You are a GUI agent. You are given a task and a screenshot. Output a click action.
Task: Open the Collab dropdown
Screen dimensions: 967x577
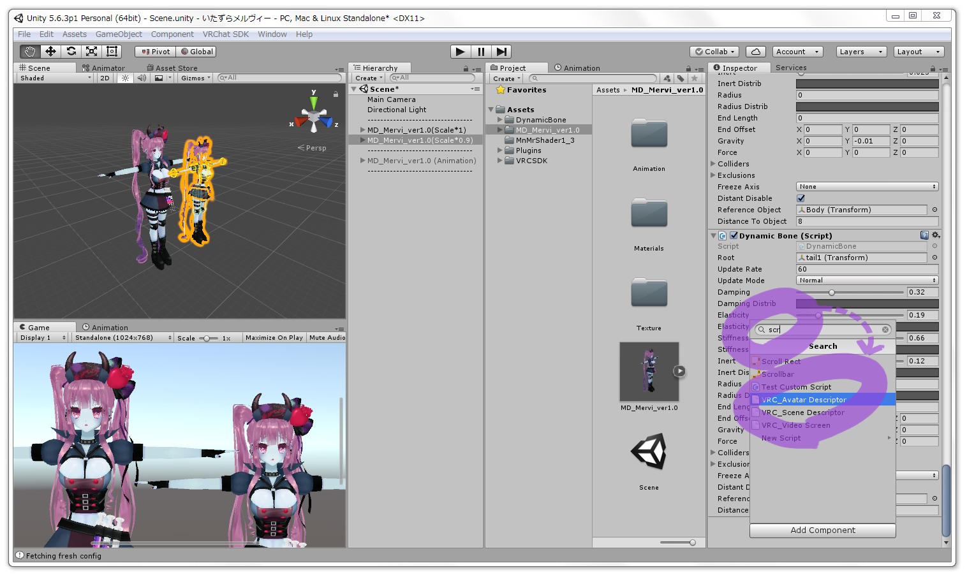pyautogui.click(x=715, y=52)
